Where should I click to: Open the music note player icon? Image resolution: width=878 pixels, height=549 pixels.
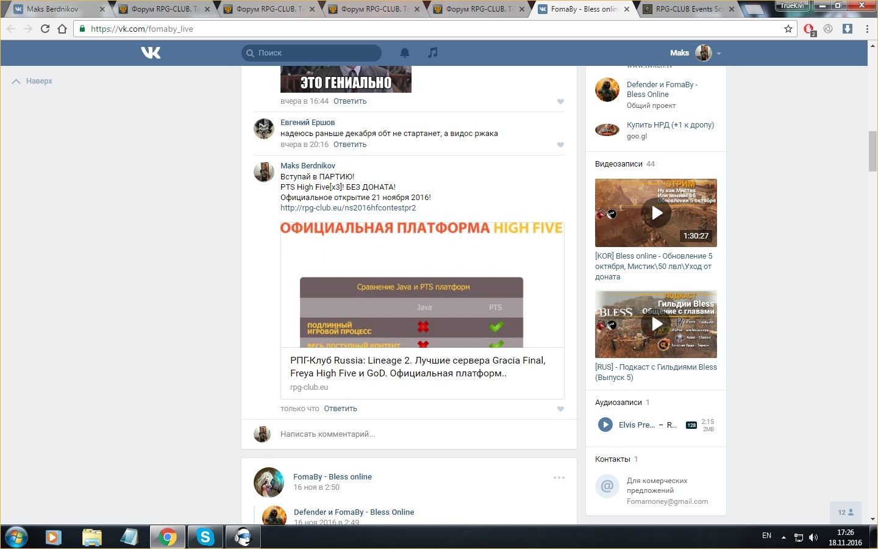(x=432, y=53)
